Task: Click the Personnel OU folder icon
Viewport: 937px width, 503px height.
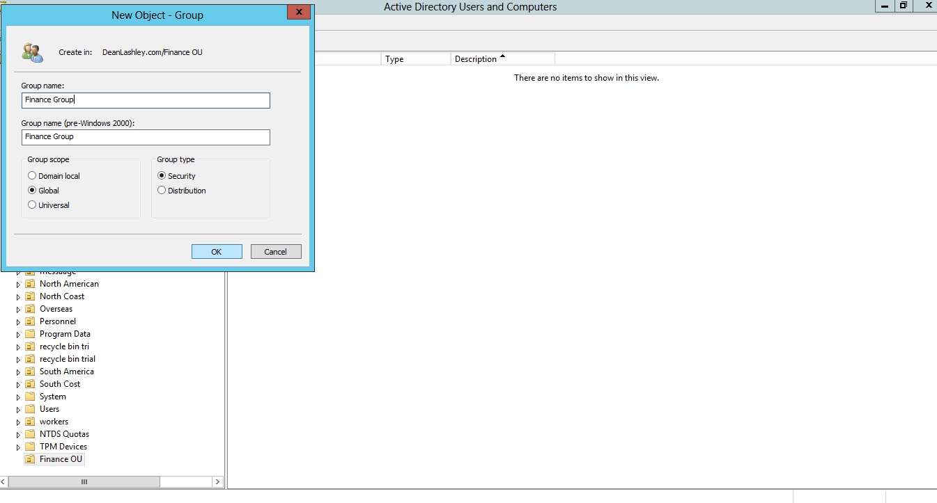Action: pyautogui.click(x=30, y=321)
